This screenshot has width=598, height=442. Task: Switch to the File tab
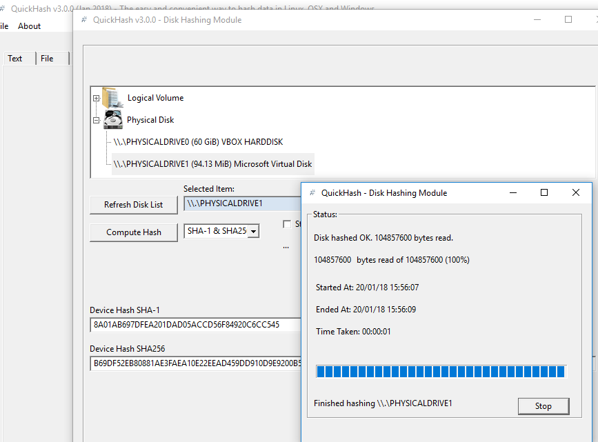pos(47,59)
